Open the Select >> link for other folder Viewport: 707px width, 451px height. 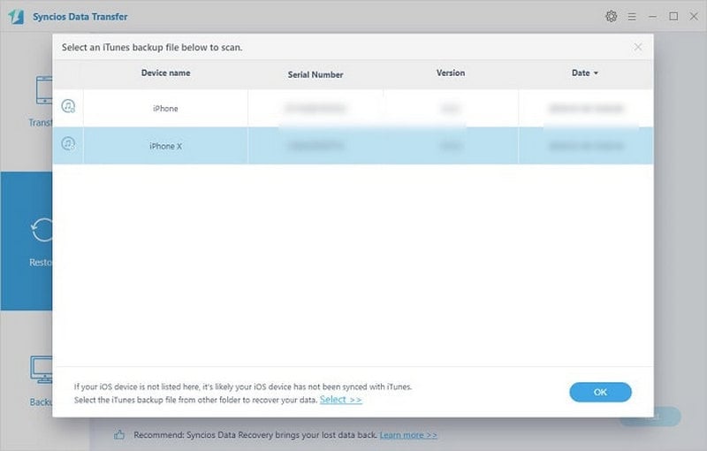point(341,400)
